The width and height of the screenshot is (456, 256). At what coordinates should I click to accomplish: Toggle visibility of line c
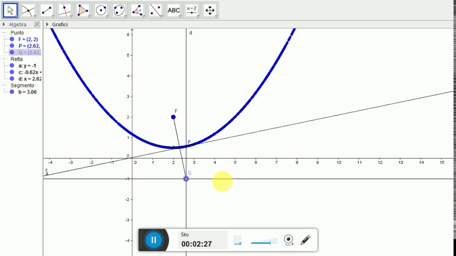12,72
